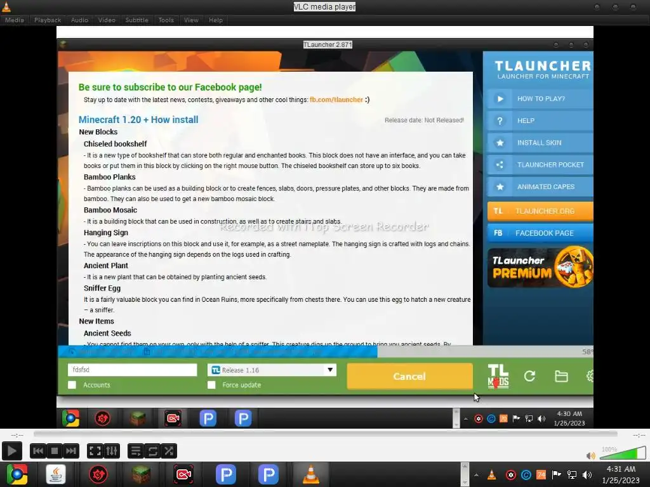The height and width of the screenshot is (487, 650).
Task: Click the system tray volume speaker icon
Action: (x=587, y=474)
